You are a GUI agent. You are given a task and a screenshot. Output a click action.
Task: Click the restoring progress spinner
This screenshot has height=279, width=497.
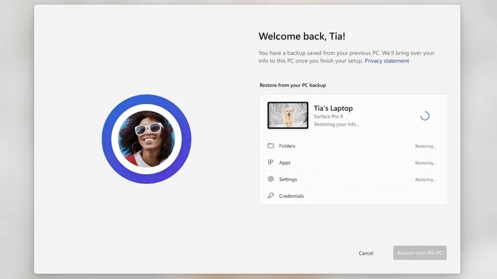pyautogui.click(x=425, y=116)
